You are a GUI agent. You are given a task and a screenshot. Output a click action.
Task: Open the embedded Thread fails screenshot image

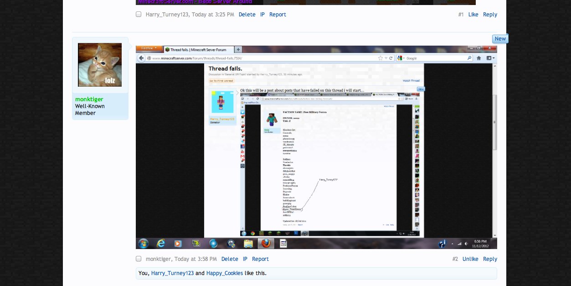(316, 147)
